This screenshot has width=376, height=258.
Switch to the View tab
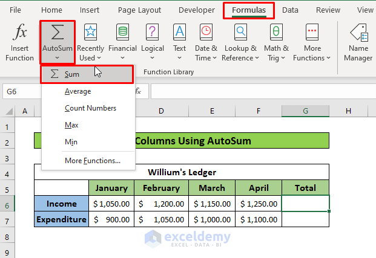(365, 10)
